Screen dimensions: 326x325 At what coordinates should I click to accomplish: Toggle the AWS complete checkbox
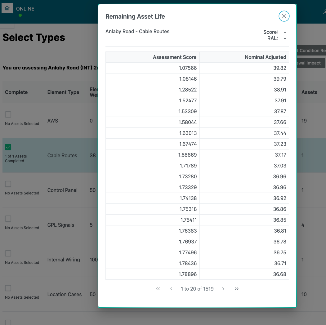[x=8, y=114]
